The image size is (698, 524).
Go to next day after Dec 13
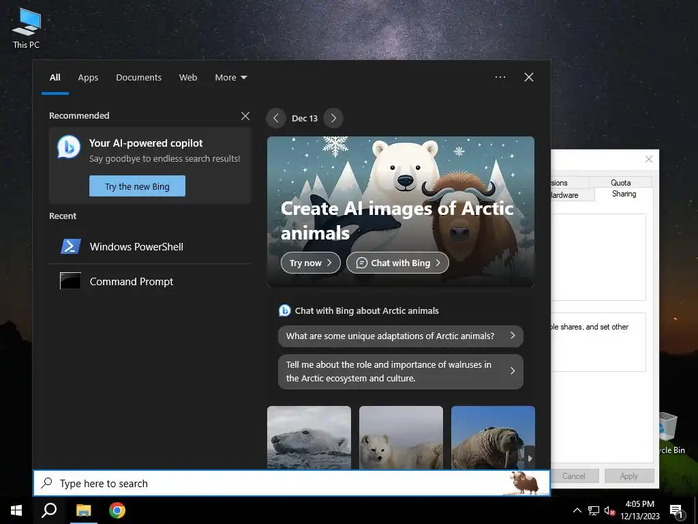pyautogui.click(x=333, y=118)
